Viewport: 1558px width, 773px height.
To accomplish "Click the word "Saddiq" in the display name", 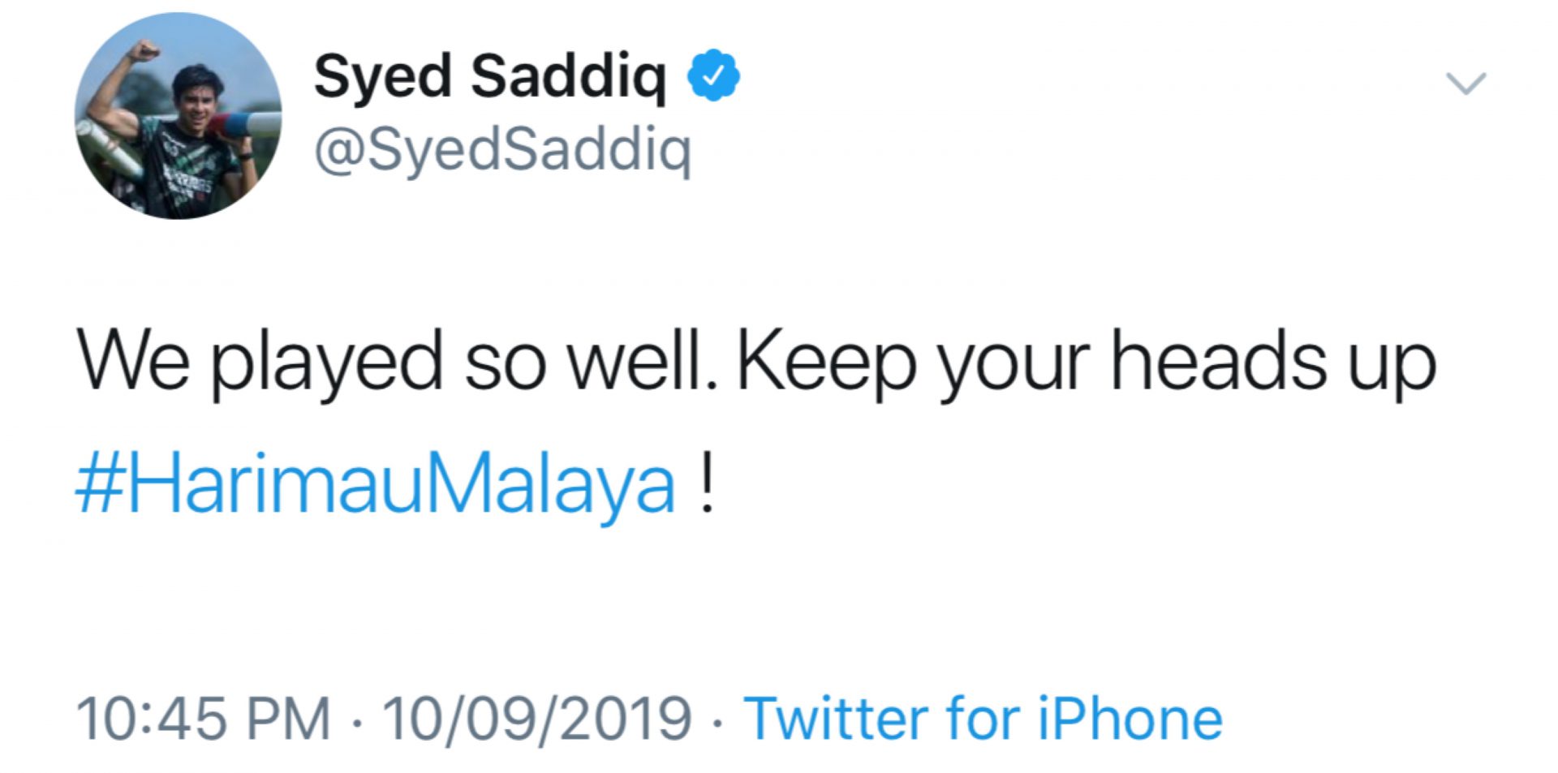I will click(568, 76).
